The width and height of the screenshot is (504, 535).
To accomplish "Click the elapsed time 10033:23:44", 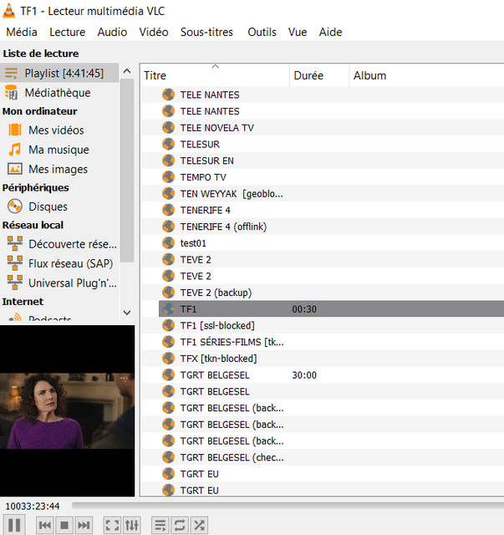I will (x=33, y=506).
